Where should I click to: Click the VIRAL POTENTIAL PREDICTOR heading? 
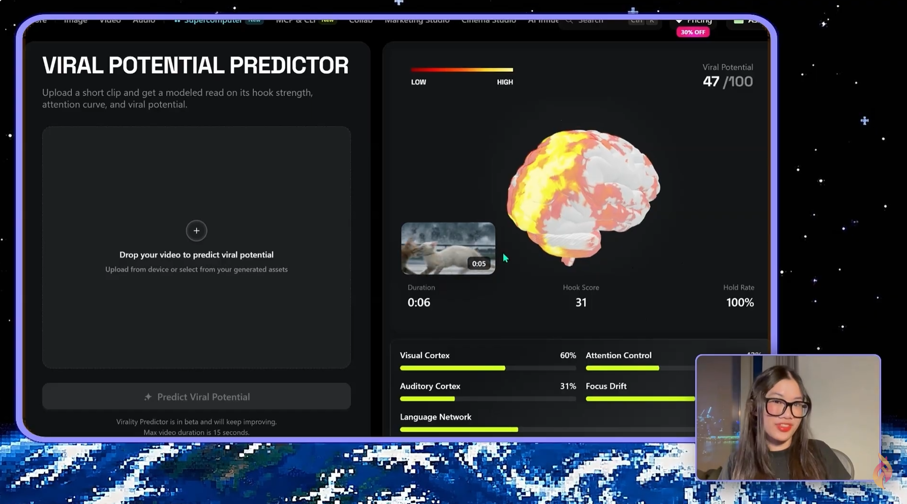coord(195,65)
